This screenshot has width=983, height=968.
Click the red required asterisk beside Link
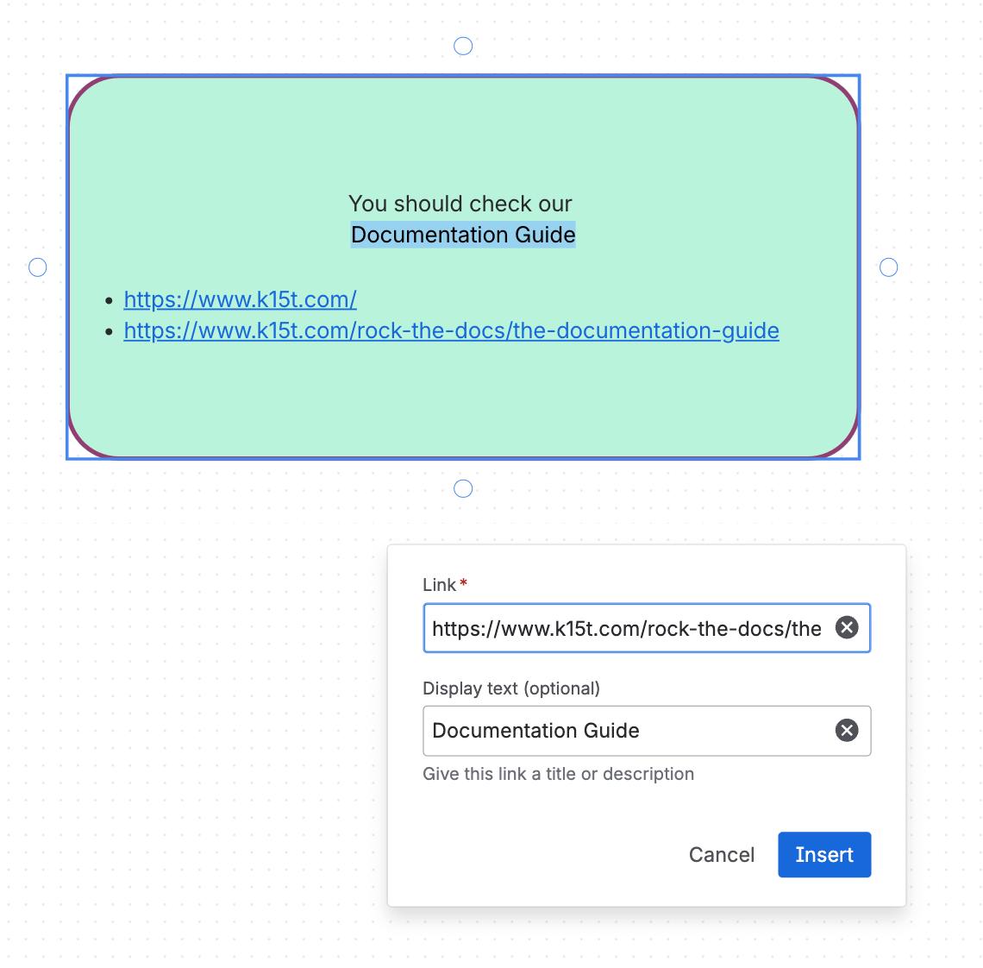click(464, 584)
